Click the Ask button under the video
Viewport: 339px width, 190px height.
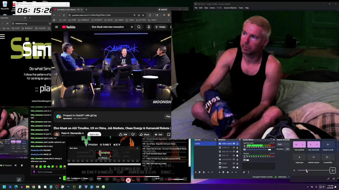[158, 135]
